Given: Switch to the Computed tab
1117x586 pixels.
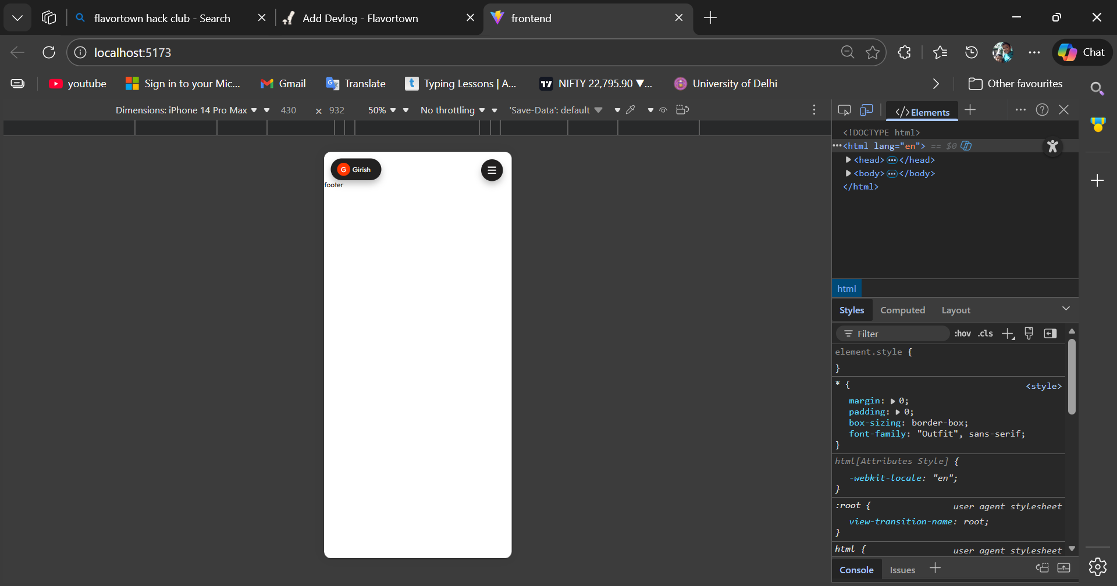Looking at the screenshot, I should (x=902, y=310).
